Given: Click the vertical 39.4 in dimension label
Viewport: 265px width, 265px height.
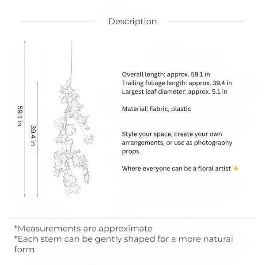Looking at the screenshot, I should (33, 136).
